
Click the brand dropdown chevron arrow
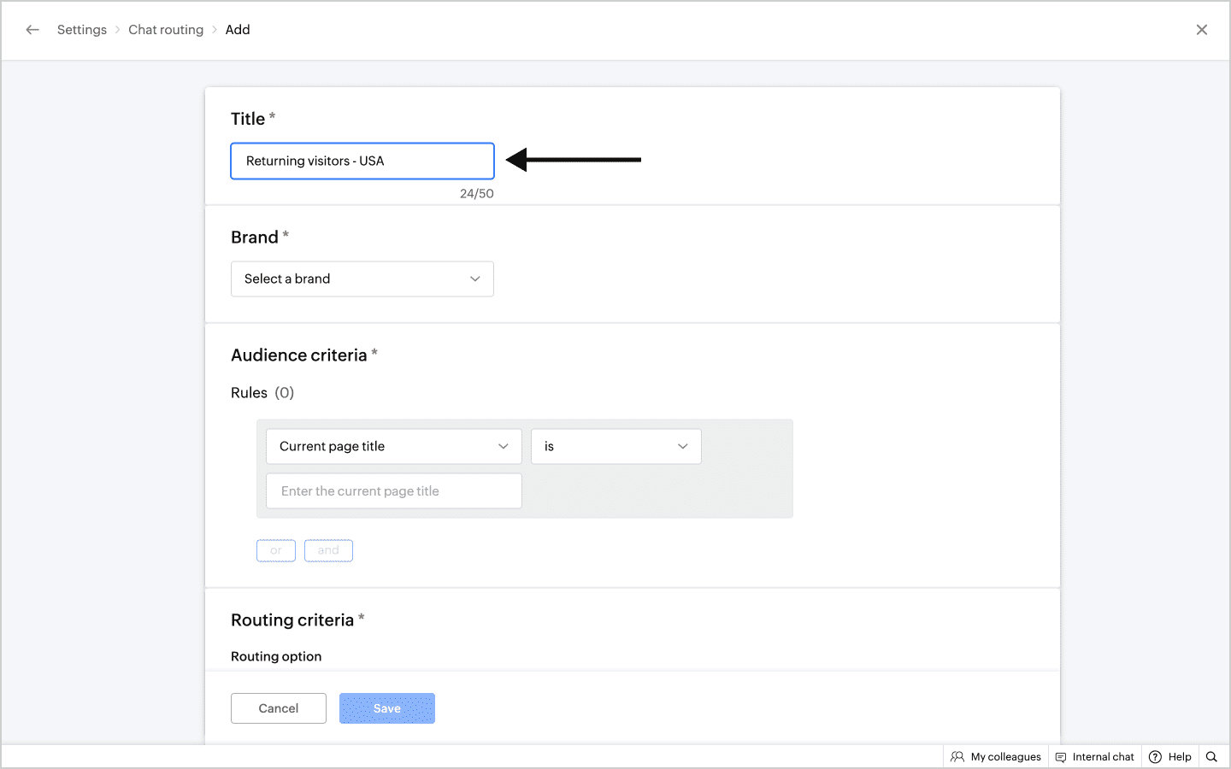475,279
